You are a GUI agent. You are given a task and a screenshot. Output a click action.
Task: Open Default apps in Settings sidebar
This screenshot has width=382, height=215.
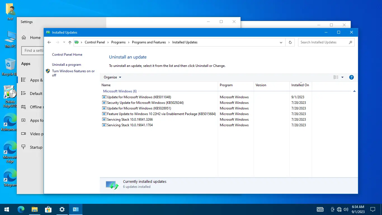(31, 94)
